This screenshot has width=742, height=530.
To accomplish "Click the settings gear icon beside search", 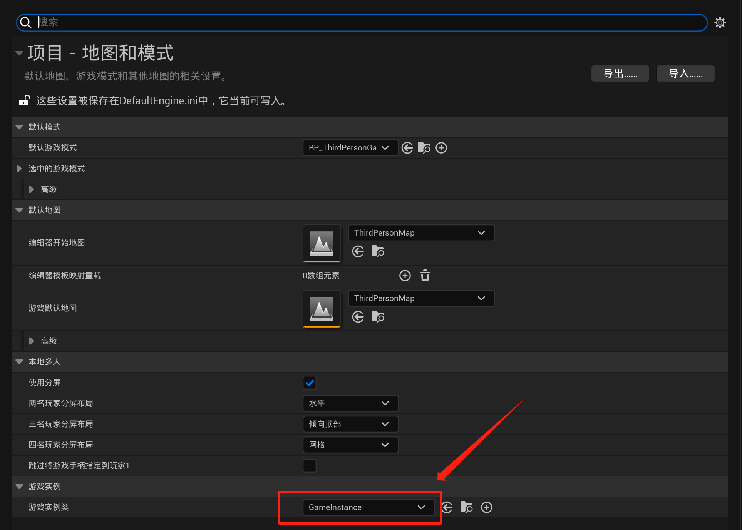I will click(x=720, y=23).
